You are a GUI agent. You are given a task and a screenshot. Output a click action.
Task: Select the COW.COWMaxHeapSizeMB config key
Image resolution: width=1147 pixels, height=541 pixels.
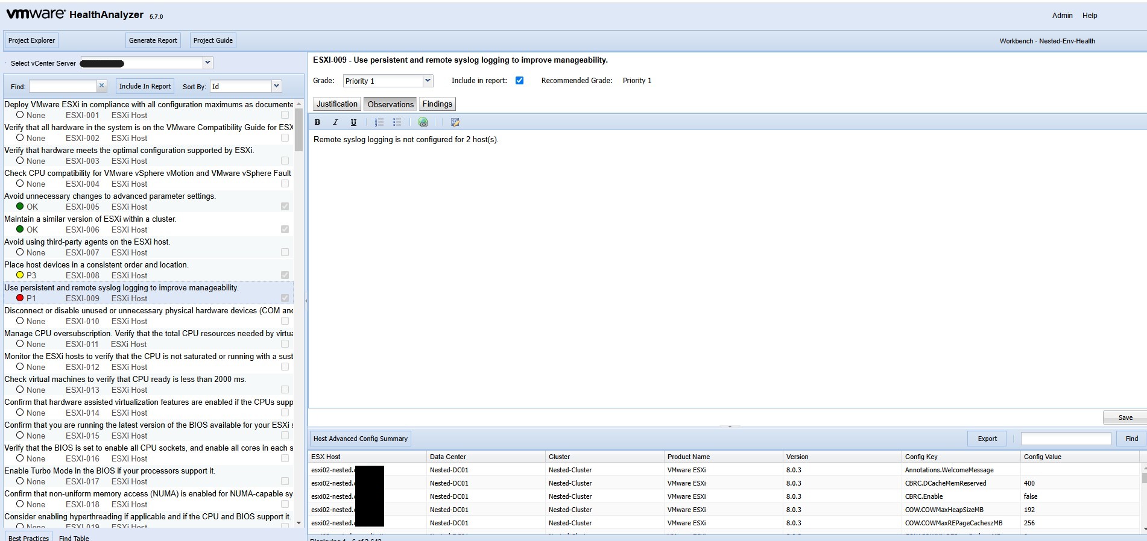[x=944, y=510]
